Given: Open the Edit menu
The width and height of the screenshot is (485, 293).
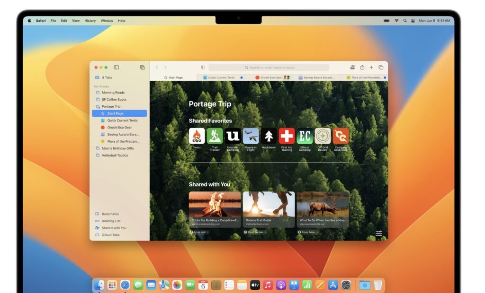Looking at the screenshot, I should 64,21.
